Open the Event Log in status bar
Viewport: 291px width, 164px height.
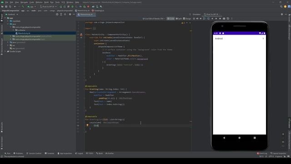tap(262, 154)
